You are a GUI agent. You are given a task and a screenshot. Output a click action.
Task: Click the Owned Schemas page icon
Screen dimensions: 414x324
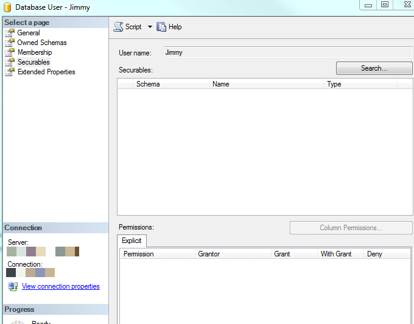point(10,43)
